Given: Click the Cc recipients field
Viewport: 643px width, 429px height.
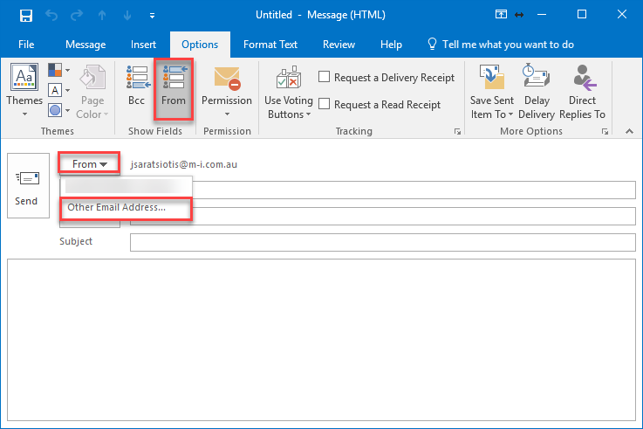Looking at the screenshot, I should (414, 217).
